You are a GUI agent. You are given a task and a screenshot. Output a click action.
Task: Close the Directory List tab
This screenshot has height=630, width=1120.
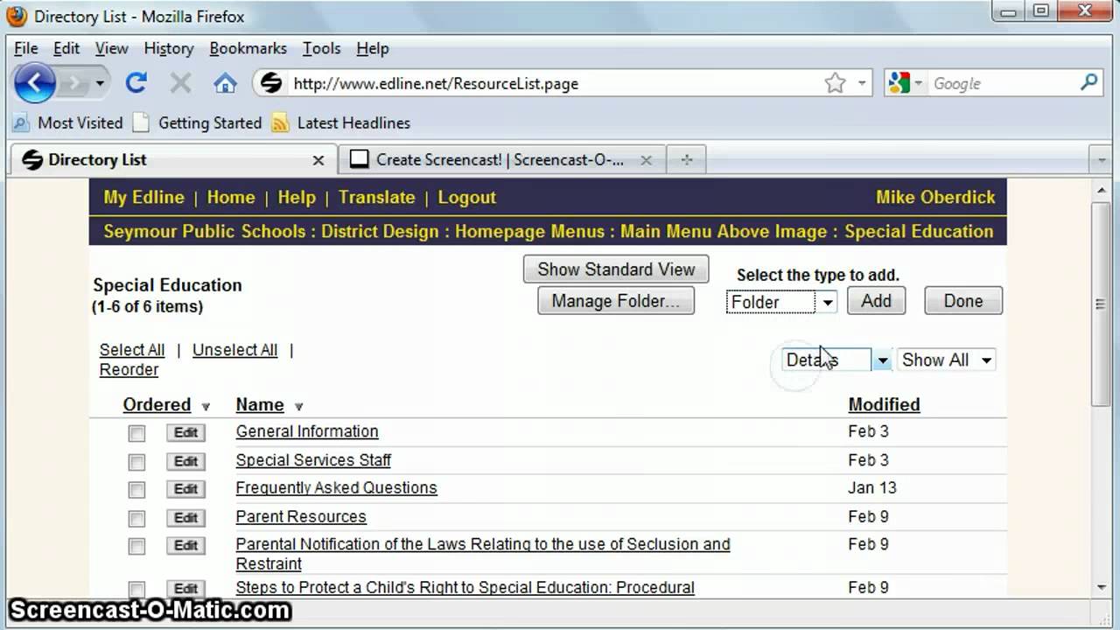point(318,160)
